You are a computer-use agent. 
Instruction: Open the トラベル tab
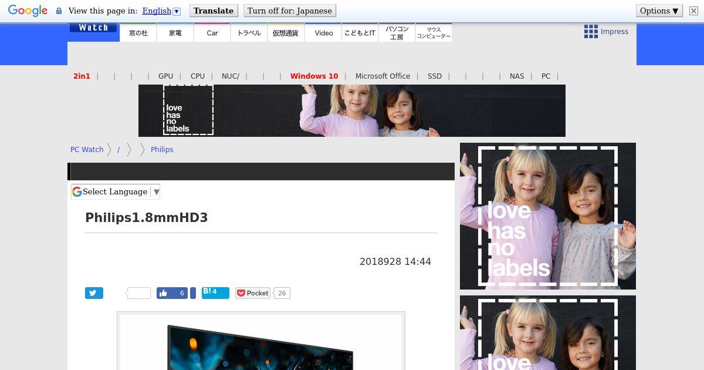pos(249,33)
